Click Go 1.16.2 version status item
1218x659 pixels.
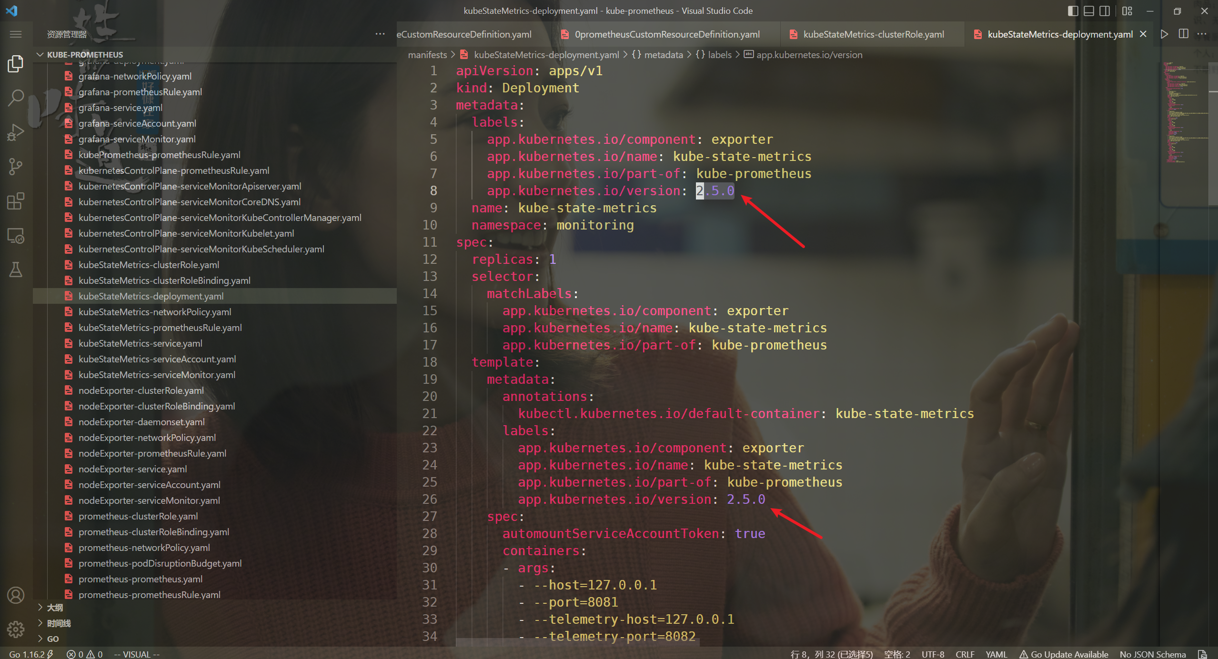click(31, 654)
